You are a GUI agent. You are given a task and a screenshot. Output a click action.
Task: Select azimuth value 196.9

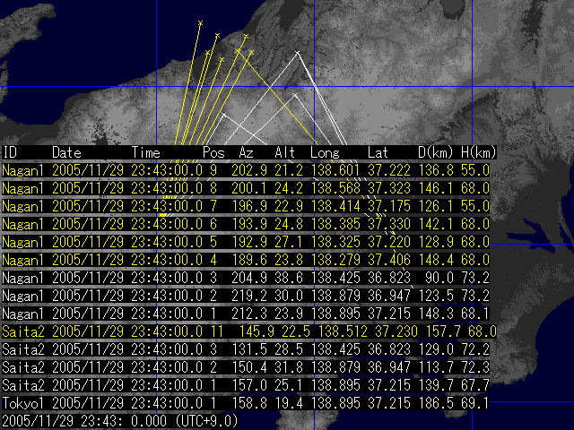pyautogui.click(x=249, y=206)
